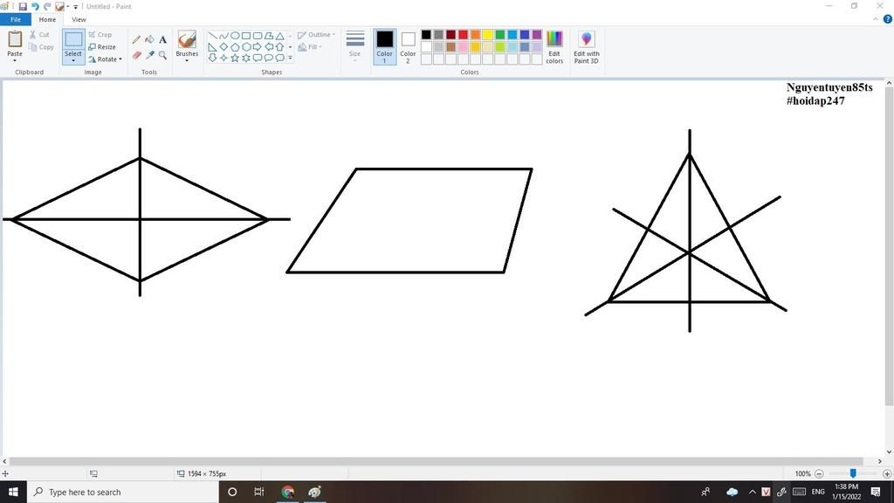This screenshot has height=503, width=894.
Task: Click the Save icon in title bar
Action: tap(23, 6)
